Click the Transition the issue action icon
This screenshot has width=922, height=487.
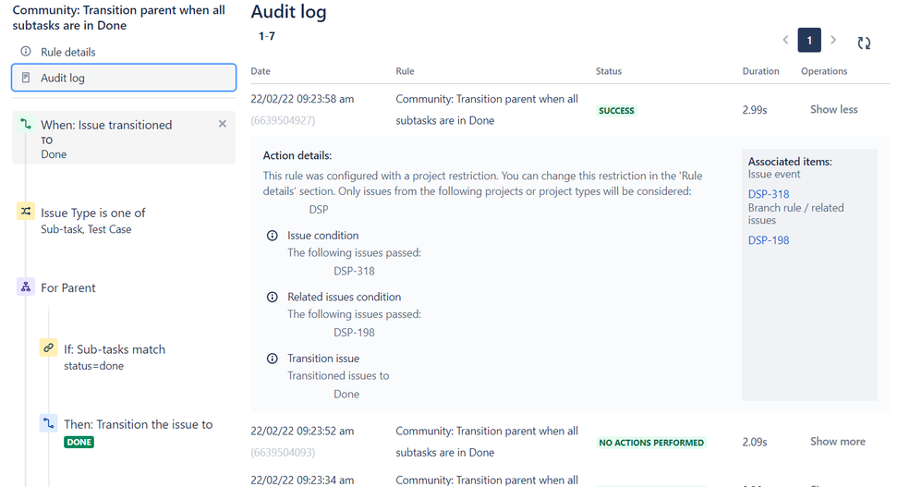(48, 423)
